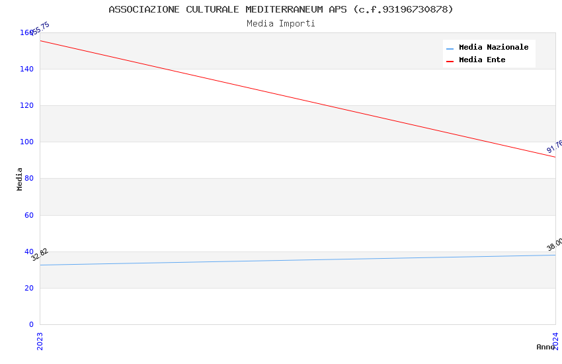The width and height of the screenshot is (562, 364).
Task: Click the blue Media Nazionale legend swatch
Action: [450, 49]
